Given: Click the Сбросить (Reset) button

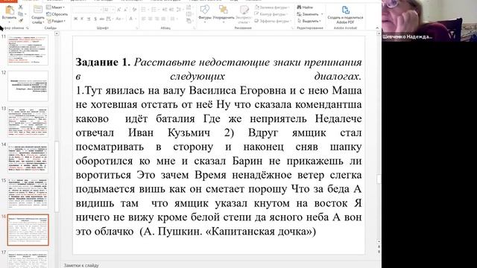Looking at the screenshot, I should click(x=57, y=14).
